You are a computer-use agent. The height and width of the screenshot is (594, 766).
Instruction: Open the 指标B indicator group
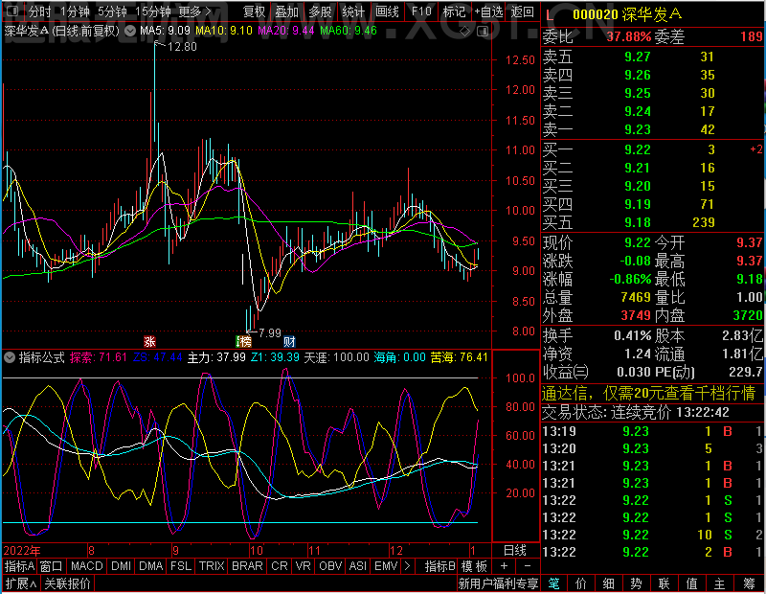pyautogui.click(x=439, y=566)
